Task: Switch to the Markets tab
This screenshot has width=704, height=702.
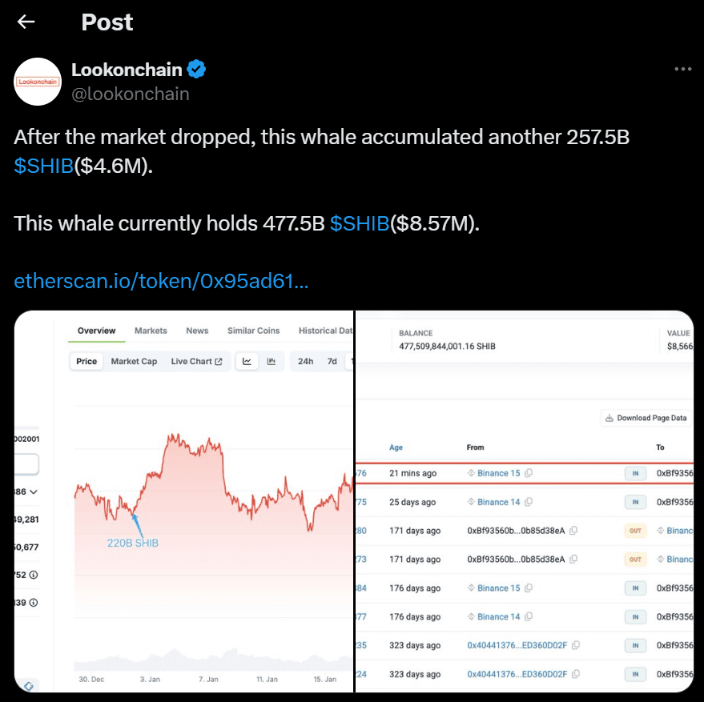Action: click(151, 330)
